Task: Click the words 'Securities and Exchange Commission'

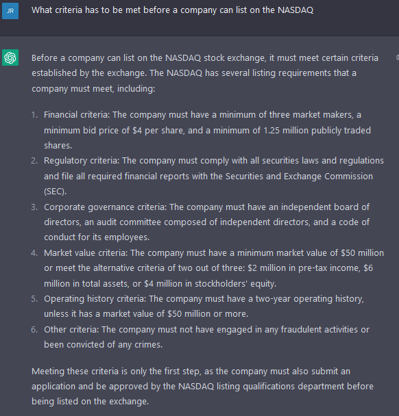Action: click(x=299, y=176)
